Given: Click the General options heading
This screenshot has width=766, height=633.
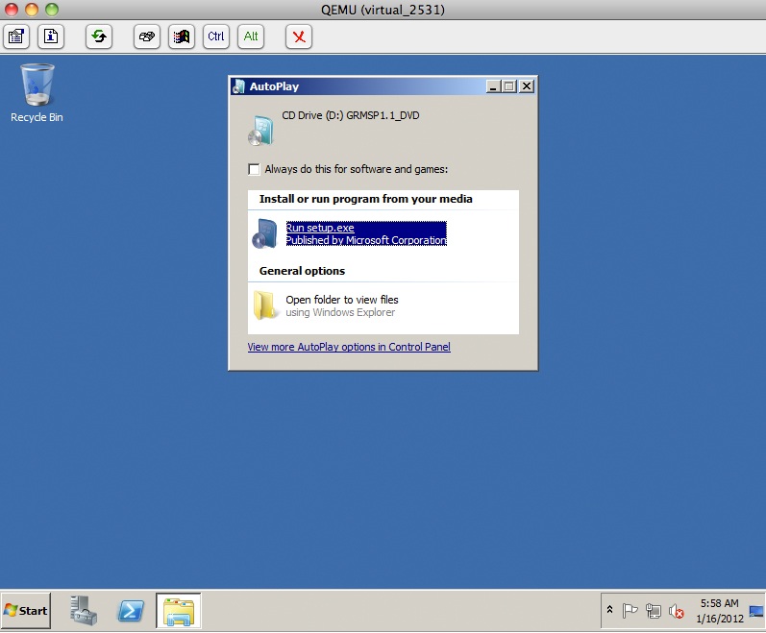Looking at the screenshot, I should pos(302,271).
